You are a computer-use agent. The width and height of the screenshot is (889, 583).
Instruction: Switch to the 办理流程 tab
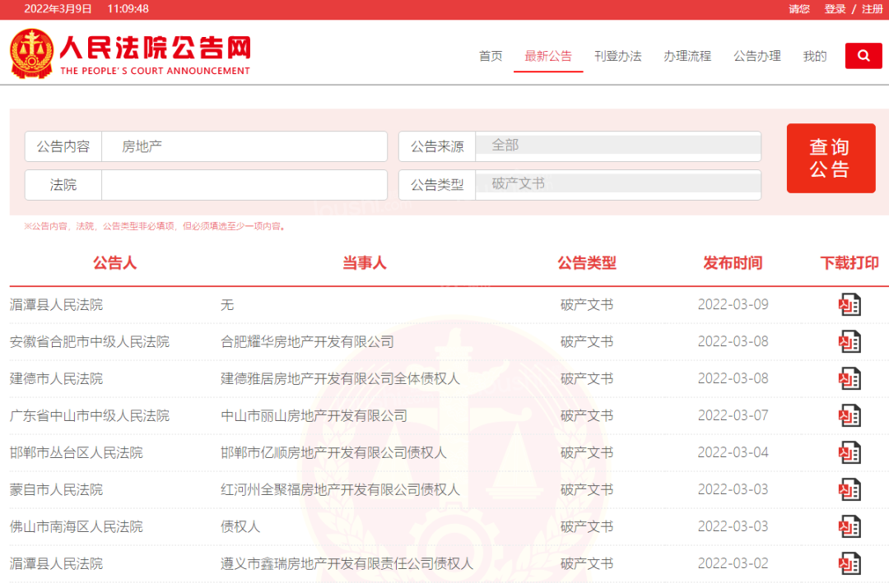[x=687, y=56]
